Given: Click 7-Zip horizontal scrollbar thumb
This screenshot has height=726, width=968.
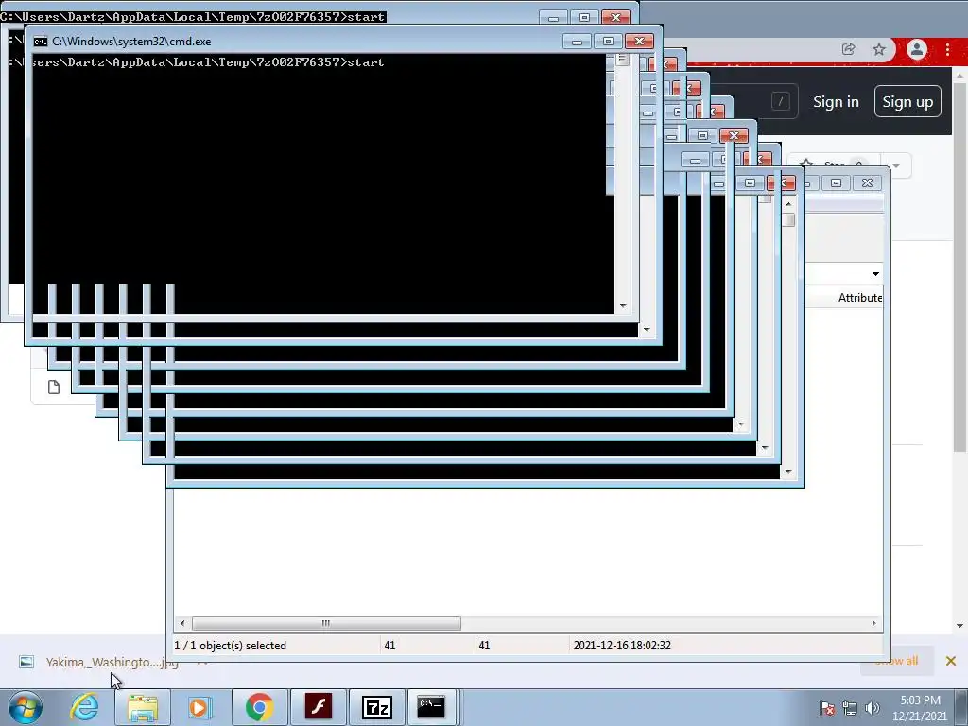Looking at the screenshot, I should [326, 624].
